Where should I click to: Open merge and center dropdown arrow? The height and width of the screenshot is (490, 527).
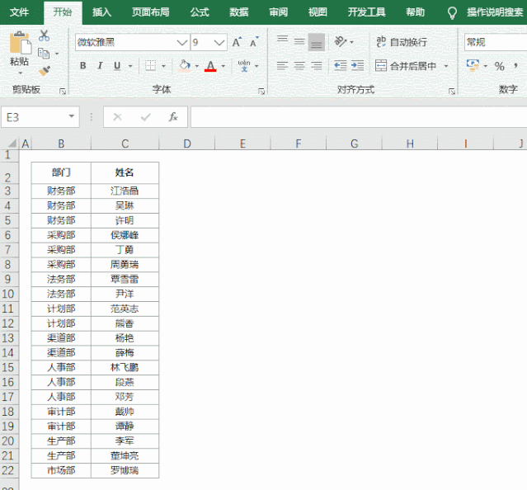446,66
